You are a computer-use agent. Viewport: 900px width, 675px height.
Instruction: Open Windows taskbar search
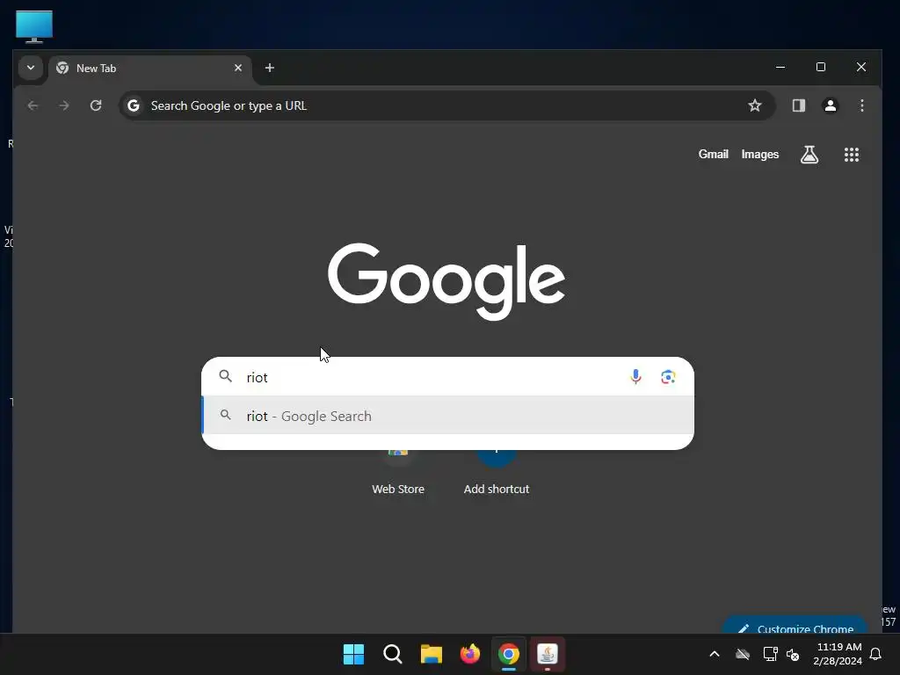point(393,654)
